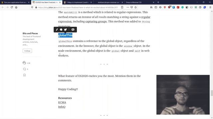Tweet the selected text via Twitter icon
The width and height of the screenshot is (213, 119).
(x=66, y=29)
